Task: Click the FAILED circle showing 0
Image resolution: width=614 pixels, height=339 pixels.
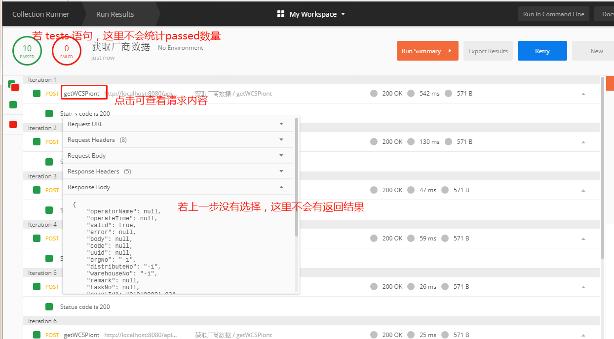Action: click(x=67, y=50)
